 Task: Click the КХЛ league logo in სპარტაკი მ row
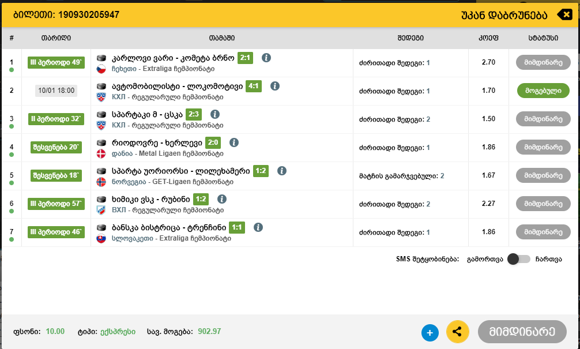pyautogui.click(x=101, y=125)
